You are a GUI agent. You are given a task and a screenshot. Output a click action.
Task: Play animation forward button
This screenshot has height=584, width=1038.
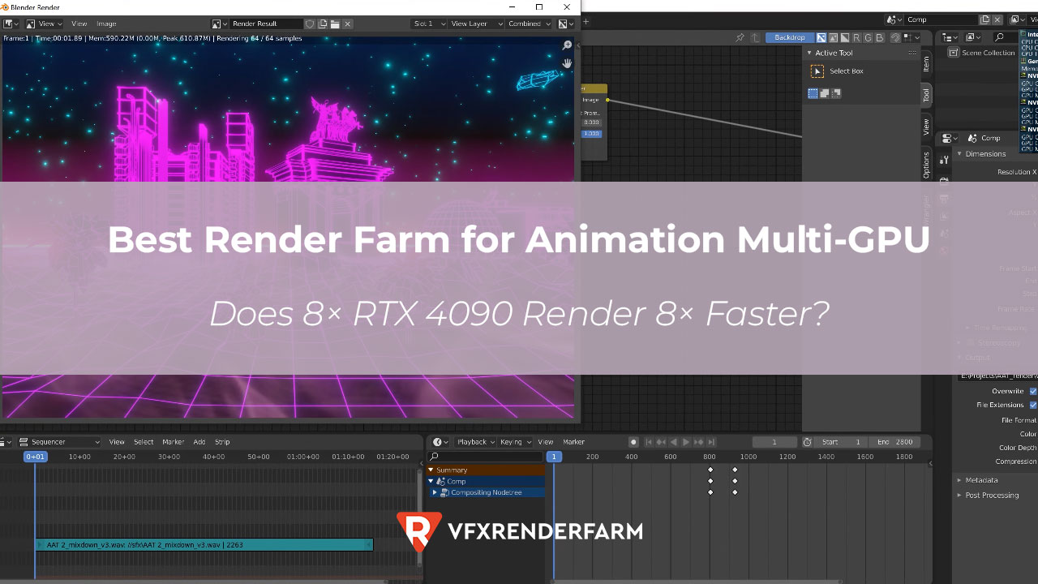click(686, 442)
